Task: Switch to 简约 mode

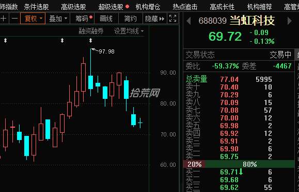Action: [x=131, y=19]
